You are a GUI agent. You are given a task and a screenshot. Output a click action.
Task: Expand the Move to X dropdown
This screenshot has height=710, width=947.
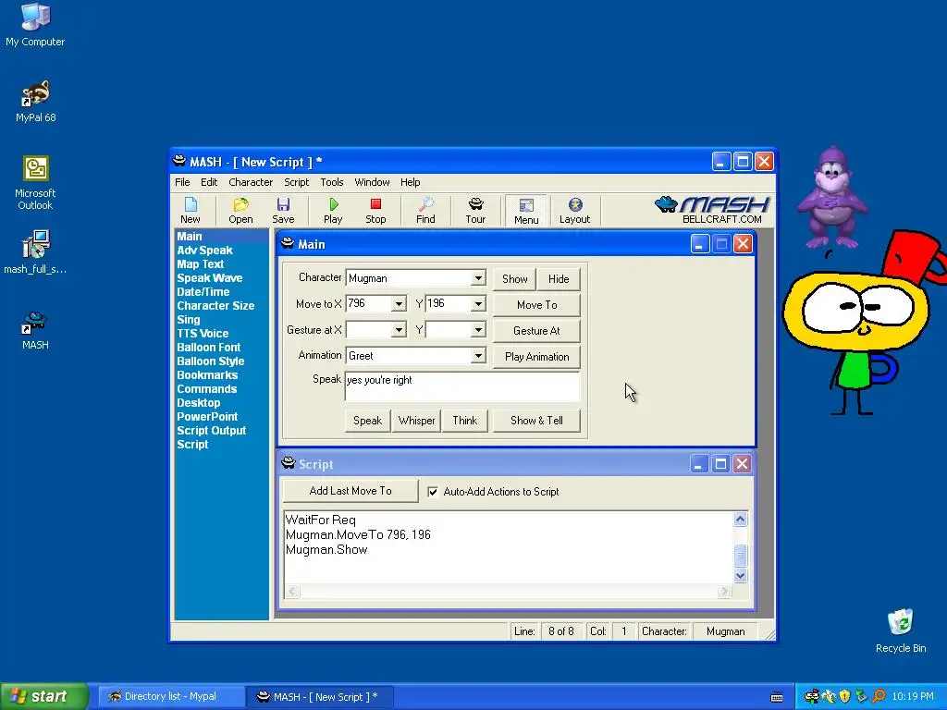click(399, 303)
